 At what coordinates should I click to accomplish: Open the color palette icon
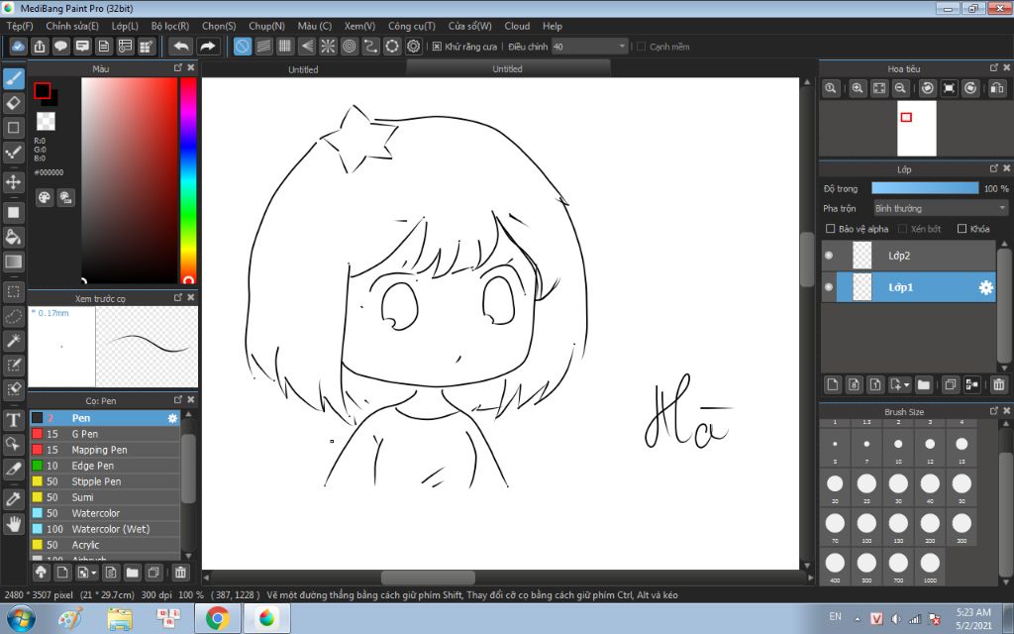pos(44,198)
